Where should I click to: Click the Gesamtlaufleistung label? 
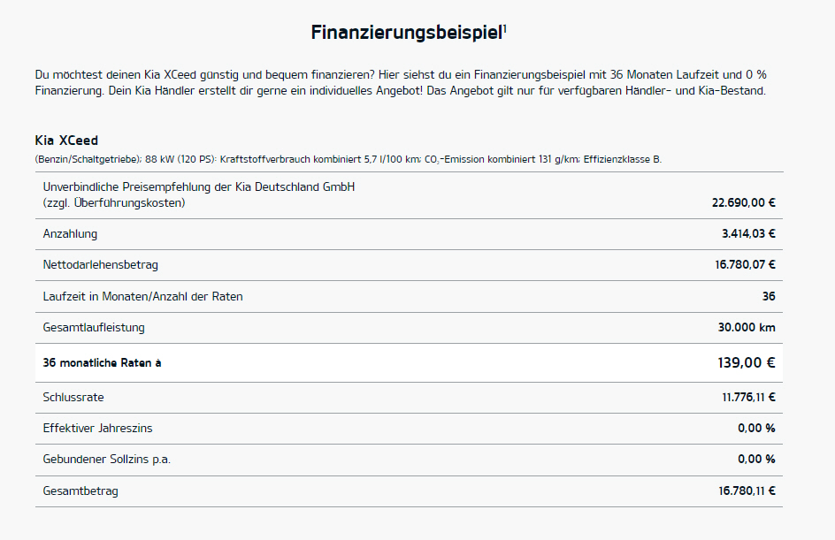[x=94, y=328]
